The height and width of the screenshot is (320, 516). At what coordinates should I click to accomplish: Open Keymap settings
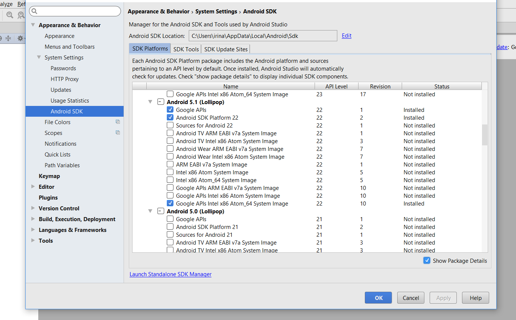click(49, 176)
